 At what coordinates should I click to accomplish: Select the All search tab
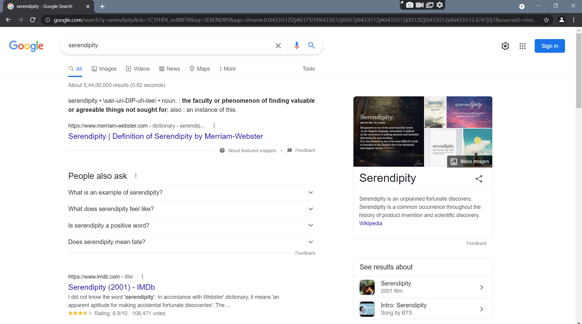click(75, 69)
